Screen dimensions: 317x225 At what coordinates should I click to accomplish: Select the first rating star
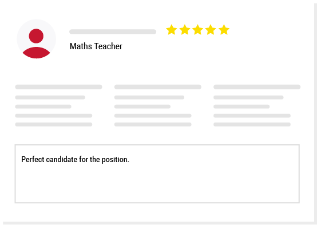[x=172, y=30]
